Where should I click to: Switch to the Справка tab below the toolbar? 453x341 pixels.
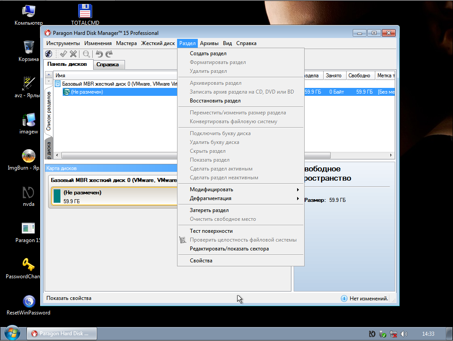pos(109,64)
